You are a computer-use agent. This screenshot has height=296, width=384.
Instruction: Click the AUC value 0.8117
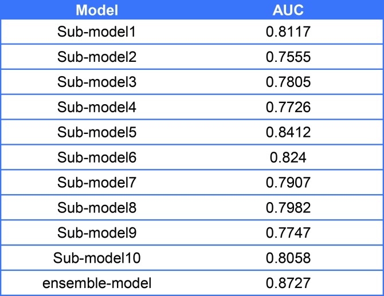[x=288, y=32]
